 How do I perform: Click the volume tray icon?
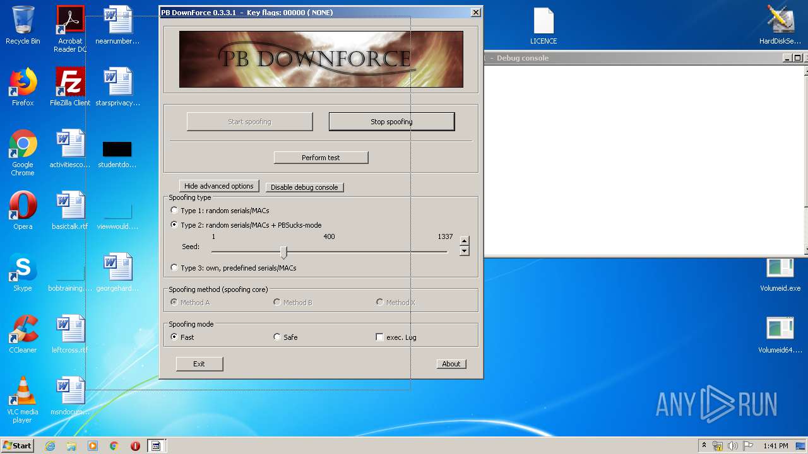(733, 446)
